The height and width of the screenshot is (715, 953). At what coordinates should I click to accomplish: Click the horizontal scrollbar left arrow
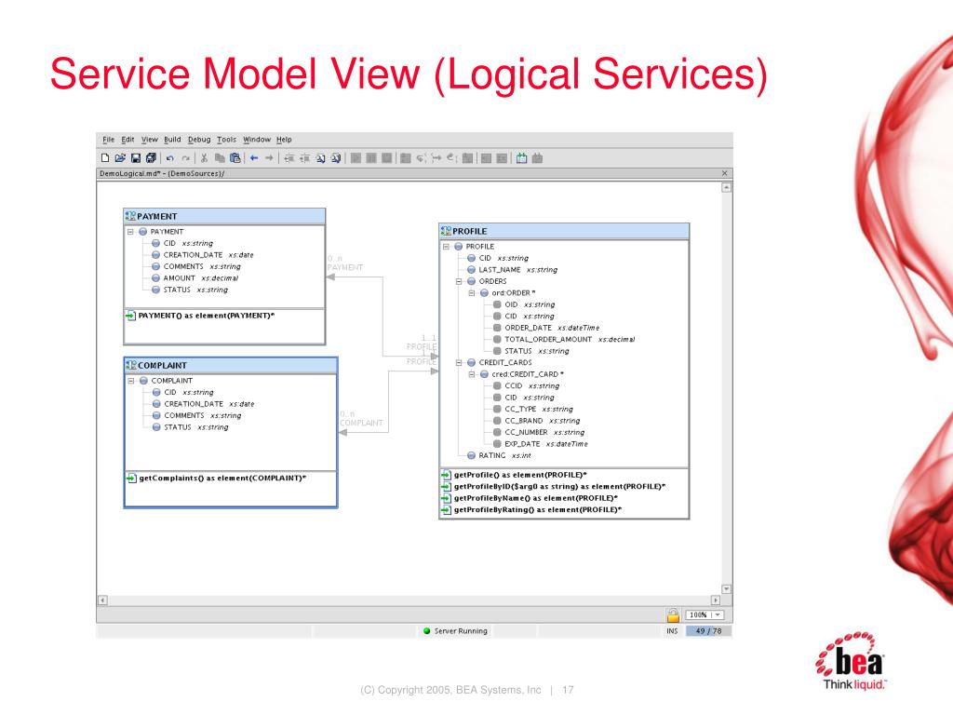coord(102,600)
